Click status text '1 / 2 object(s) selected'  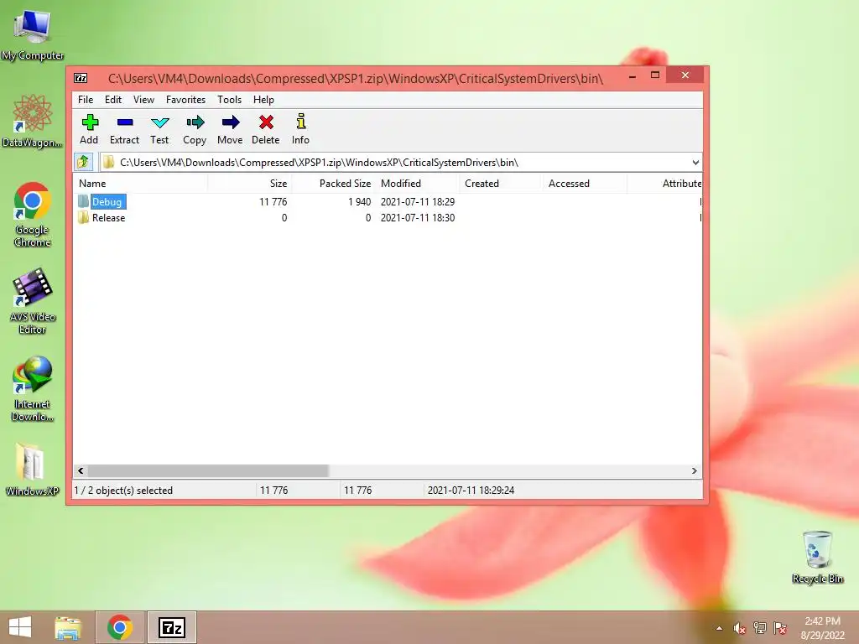point(123,490)
